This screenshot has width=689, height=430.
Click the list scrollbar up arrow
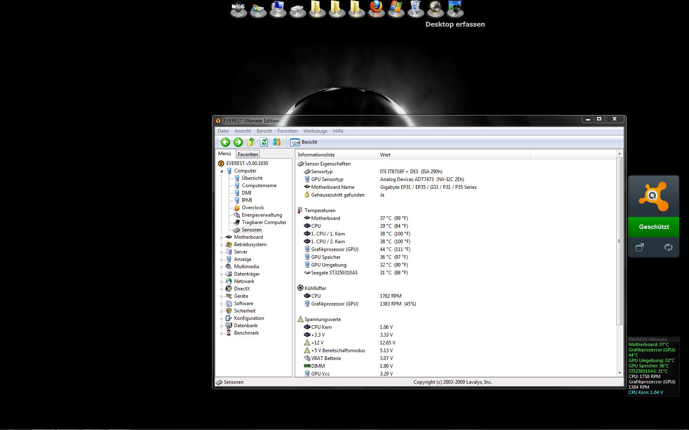point(619,154)
